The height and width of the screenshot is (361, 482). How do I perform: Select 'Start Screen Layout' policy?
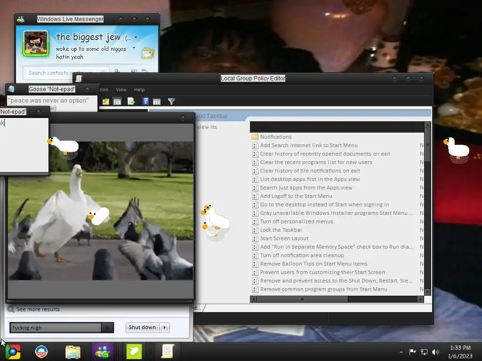(284, 238)
